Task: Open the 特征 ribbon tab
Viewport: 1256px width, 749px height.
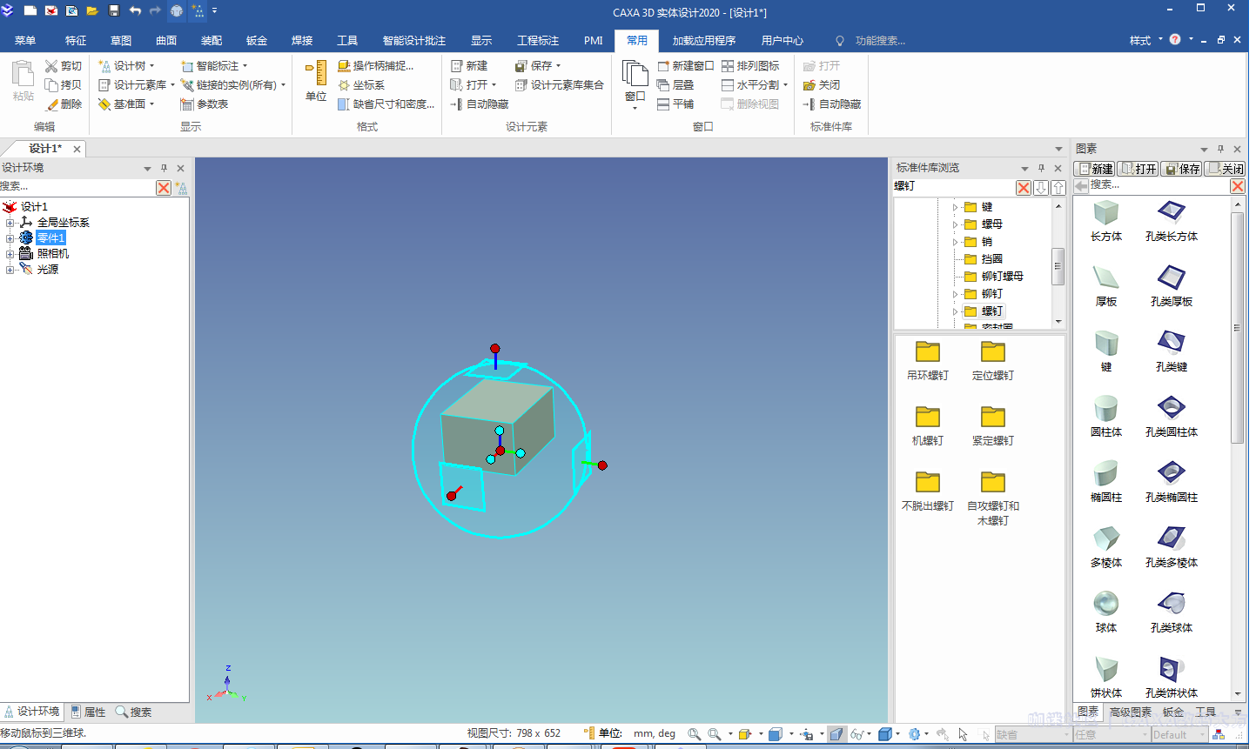Action: click(76, 41)
